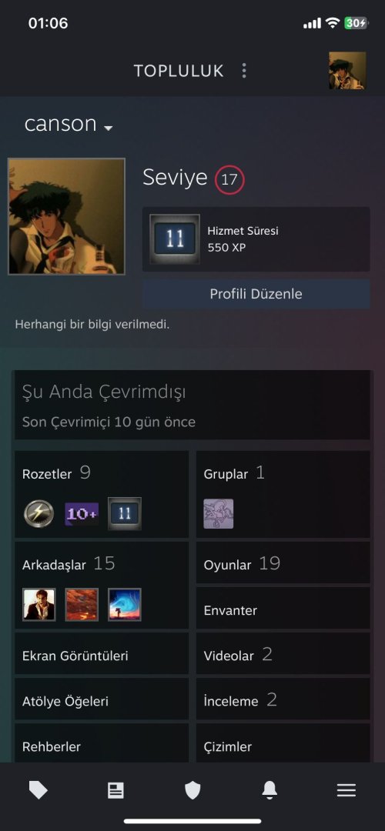Open Steam Guard shield tab

(x=192, y=791)
